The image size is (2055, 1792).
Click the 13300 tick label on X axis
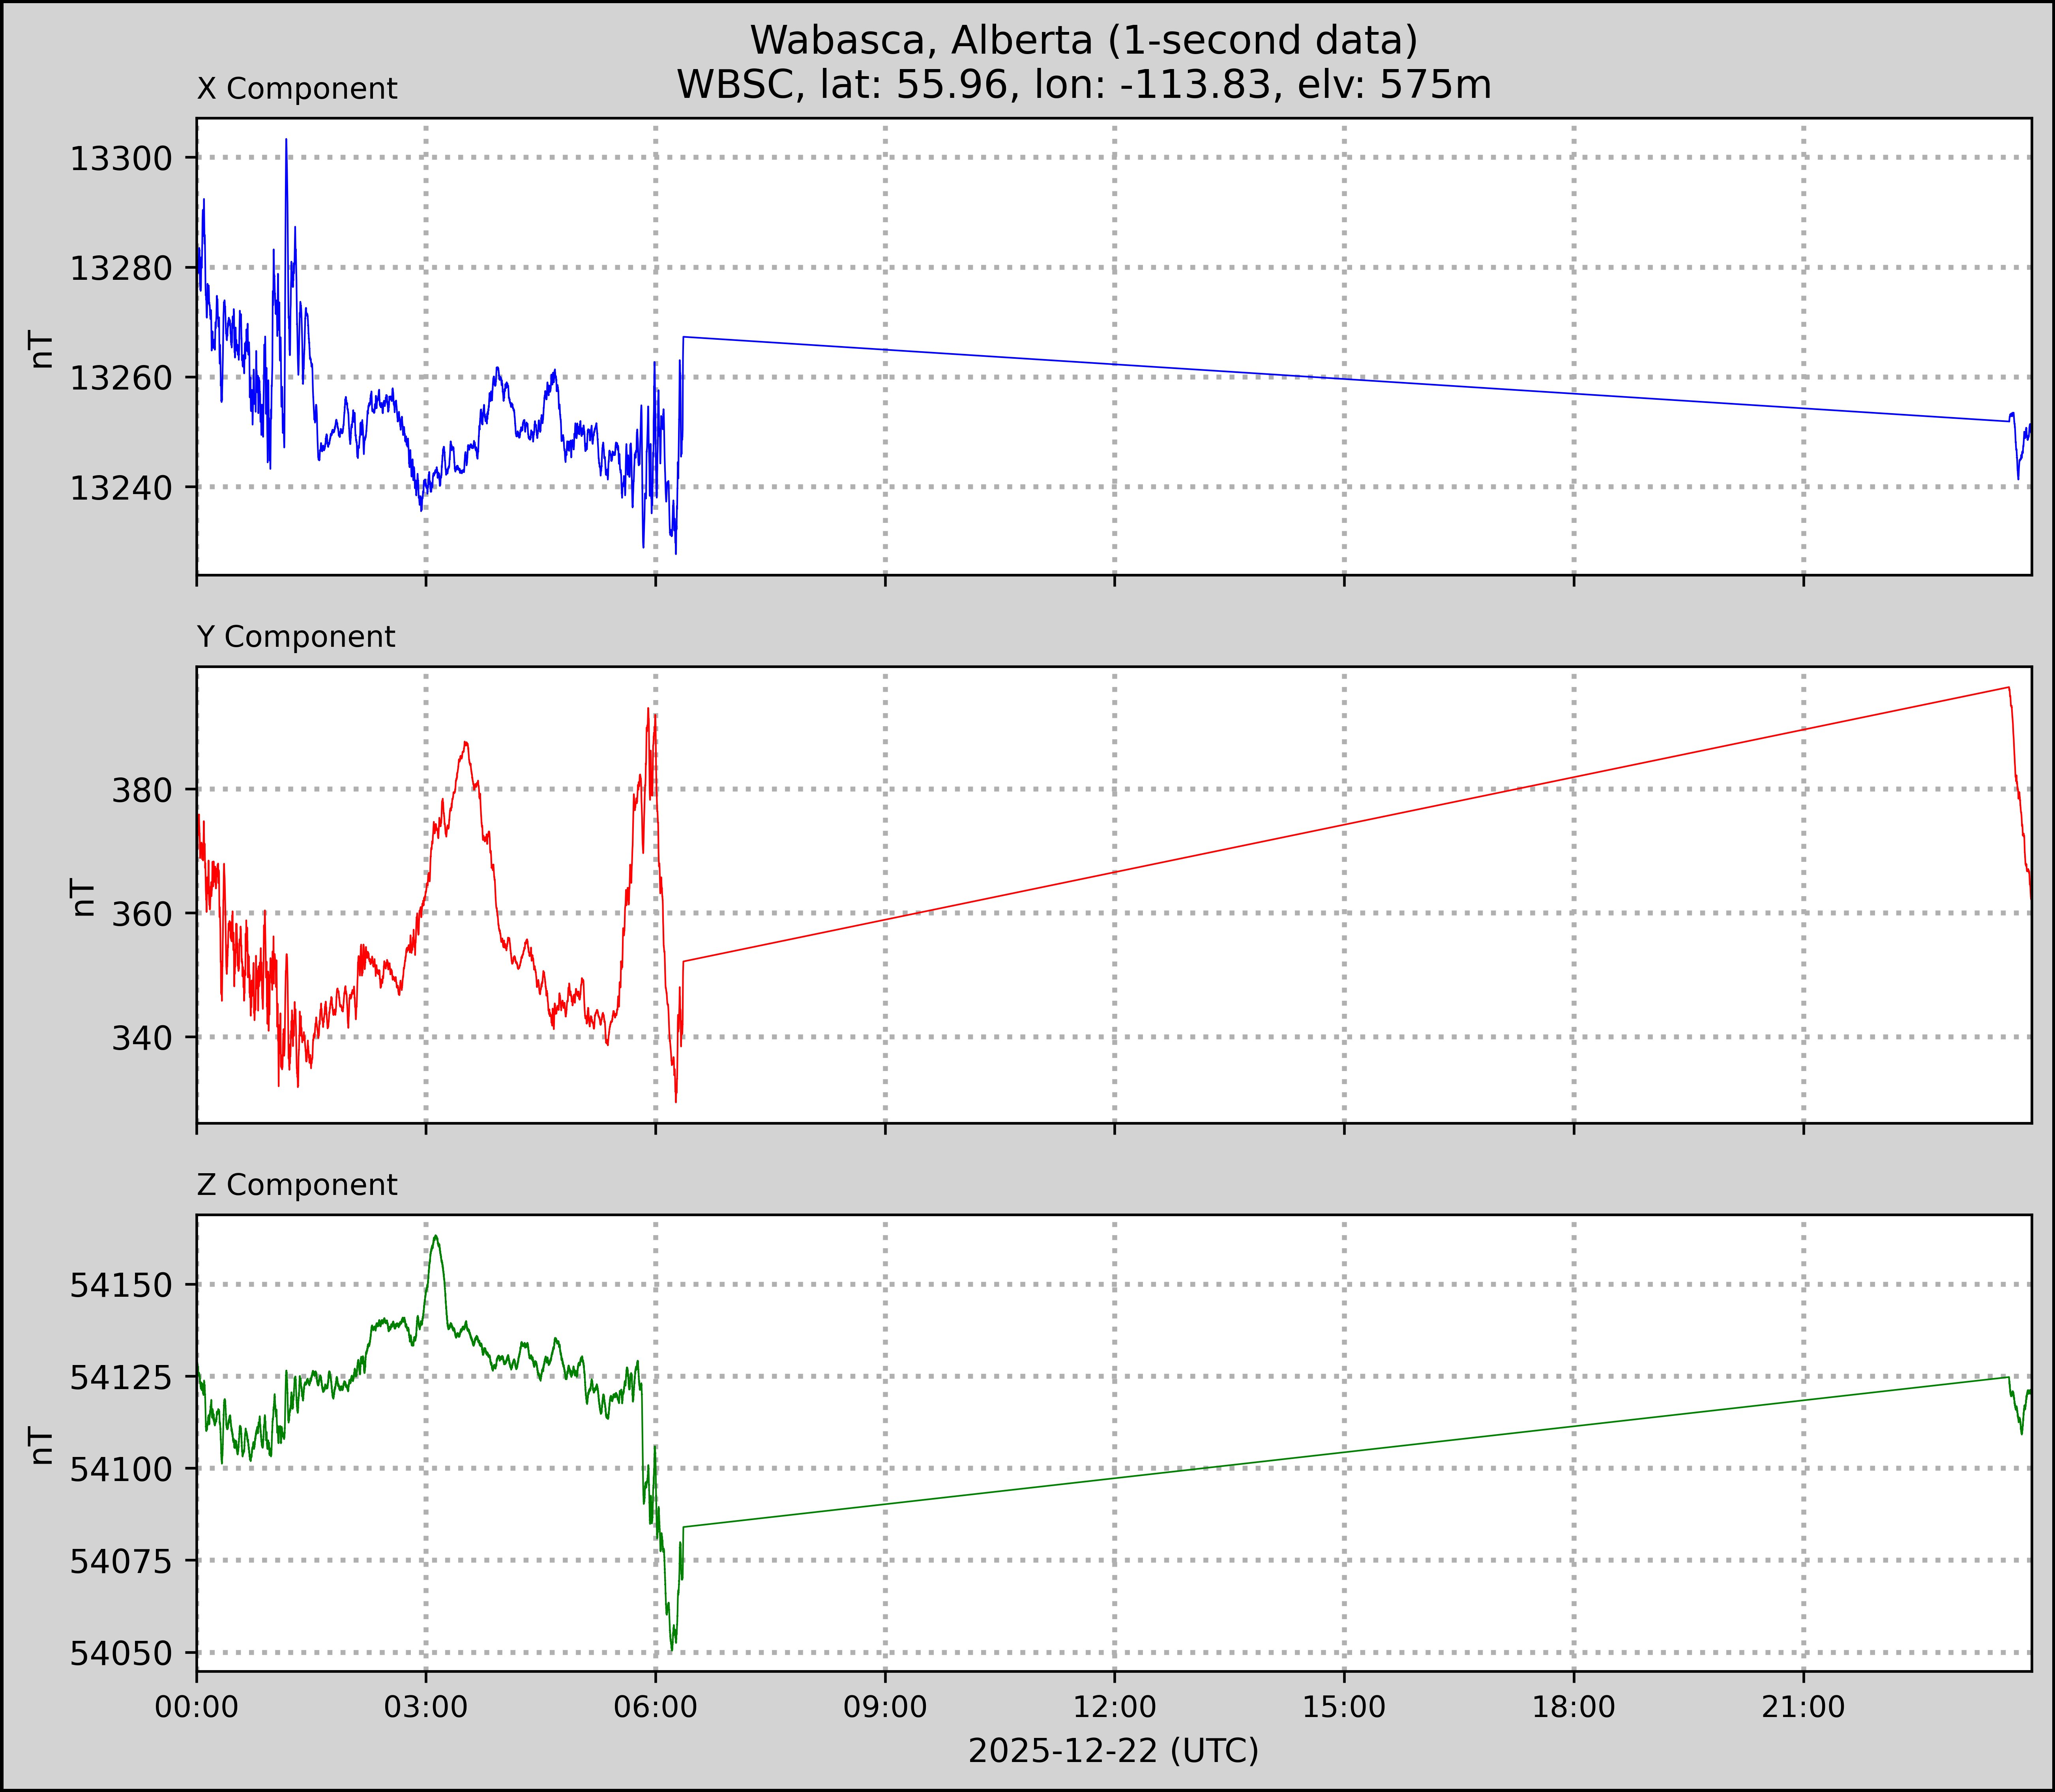[x=121, y=158]
